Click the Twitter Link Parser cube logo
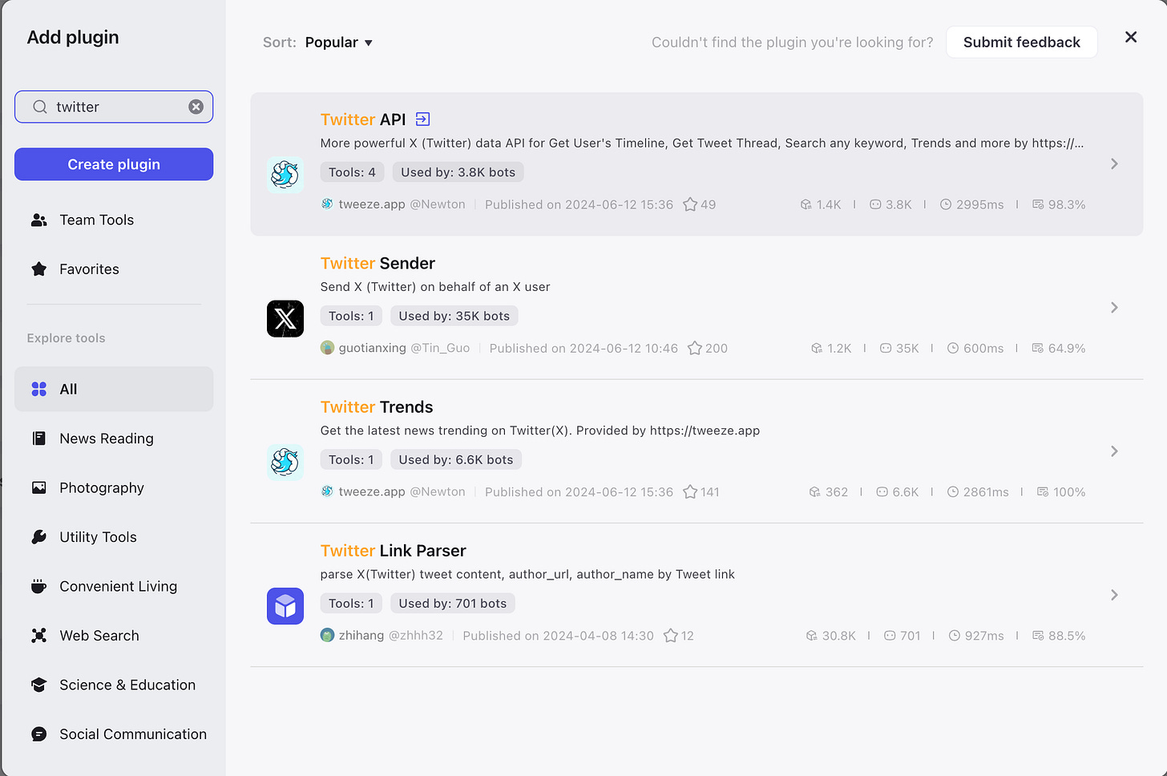The height and width of the screenshot is (776, 1167). click(285, 605)
